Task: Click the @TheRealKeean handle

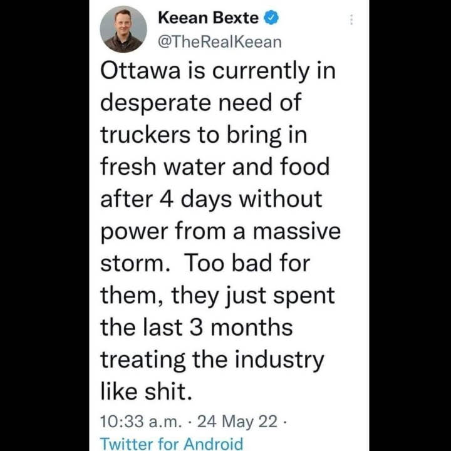Action: pos(220,41)
